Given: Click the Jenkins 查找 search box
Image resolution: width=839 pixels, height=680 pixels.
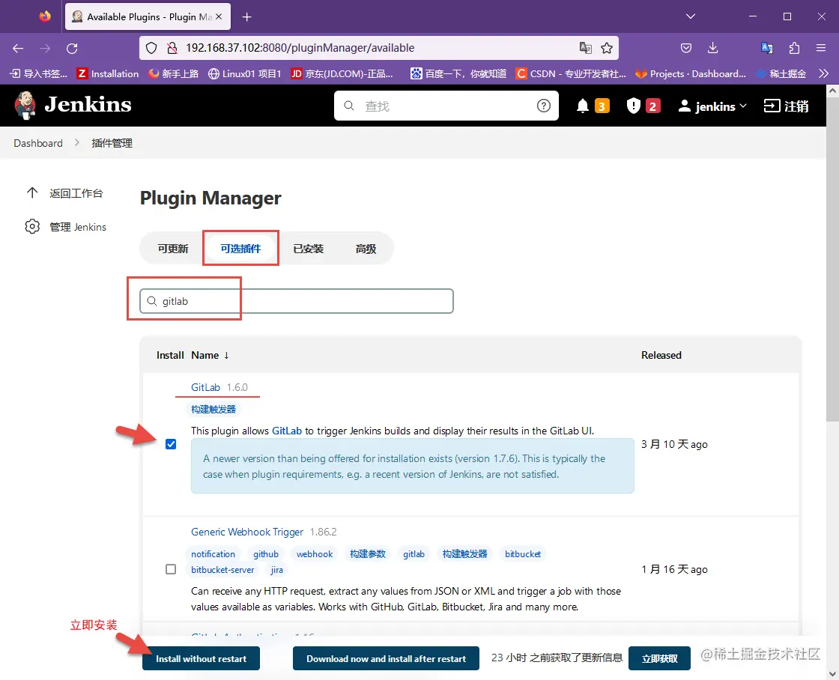Looking at the screenshot, I should point(446,106).
